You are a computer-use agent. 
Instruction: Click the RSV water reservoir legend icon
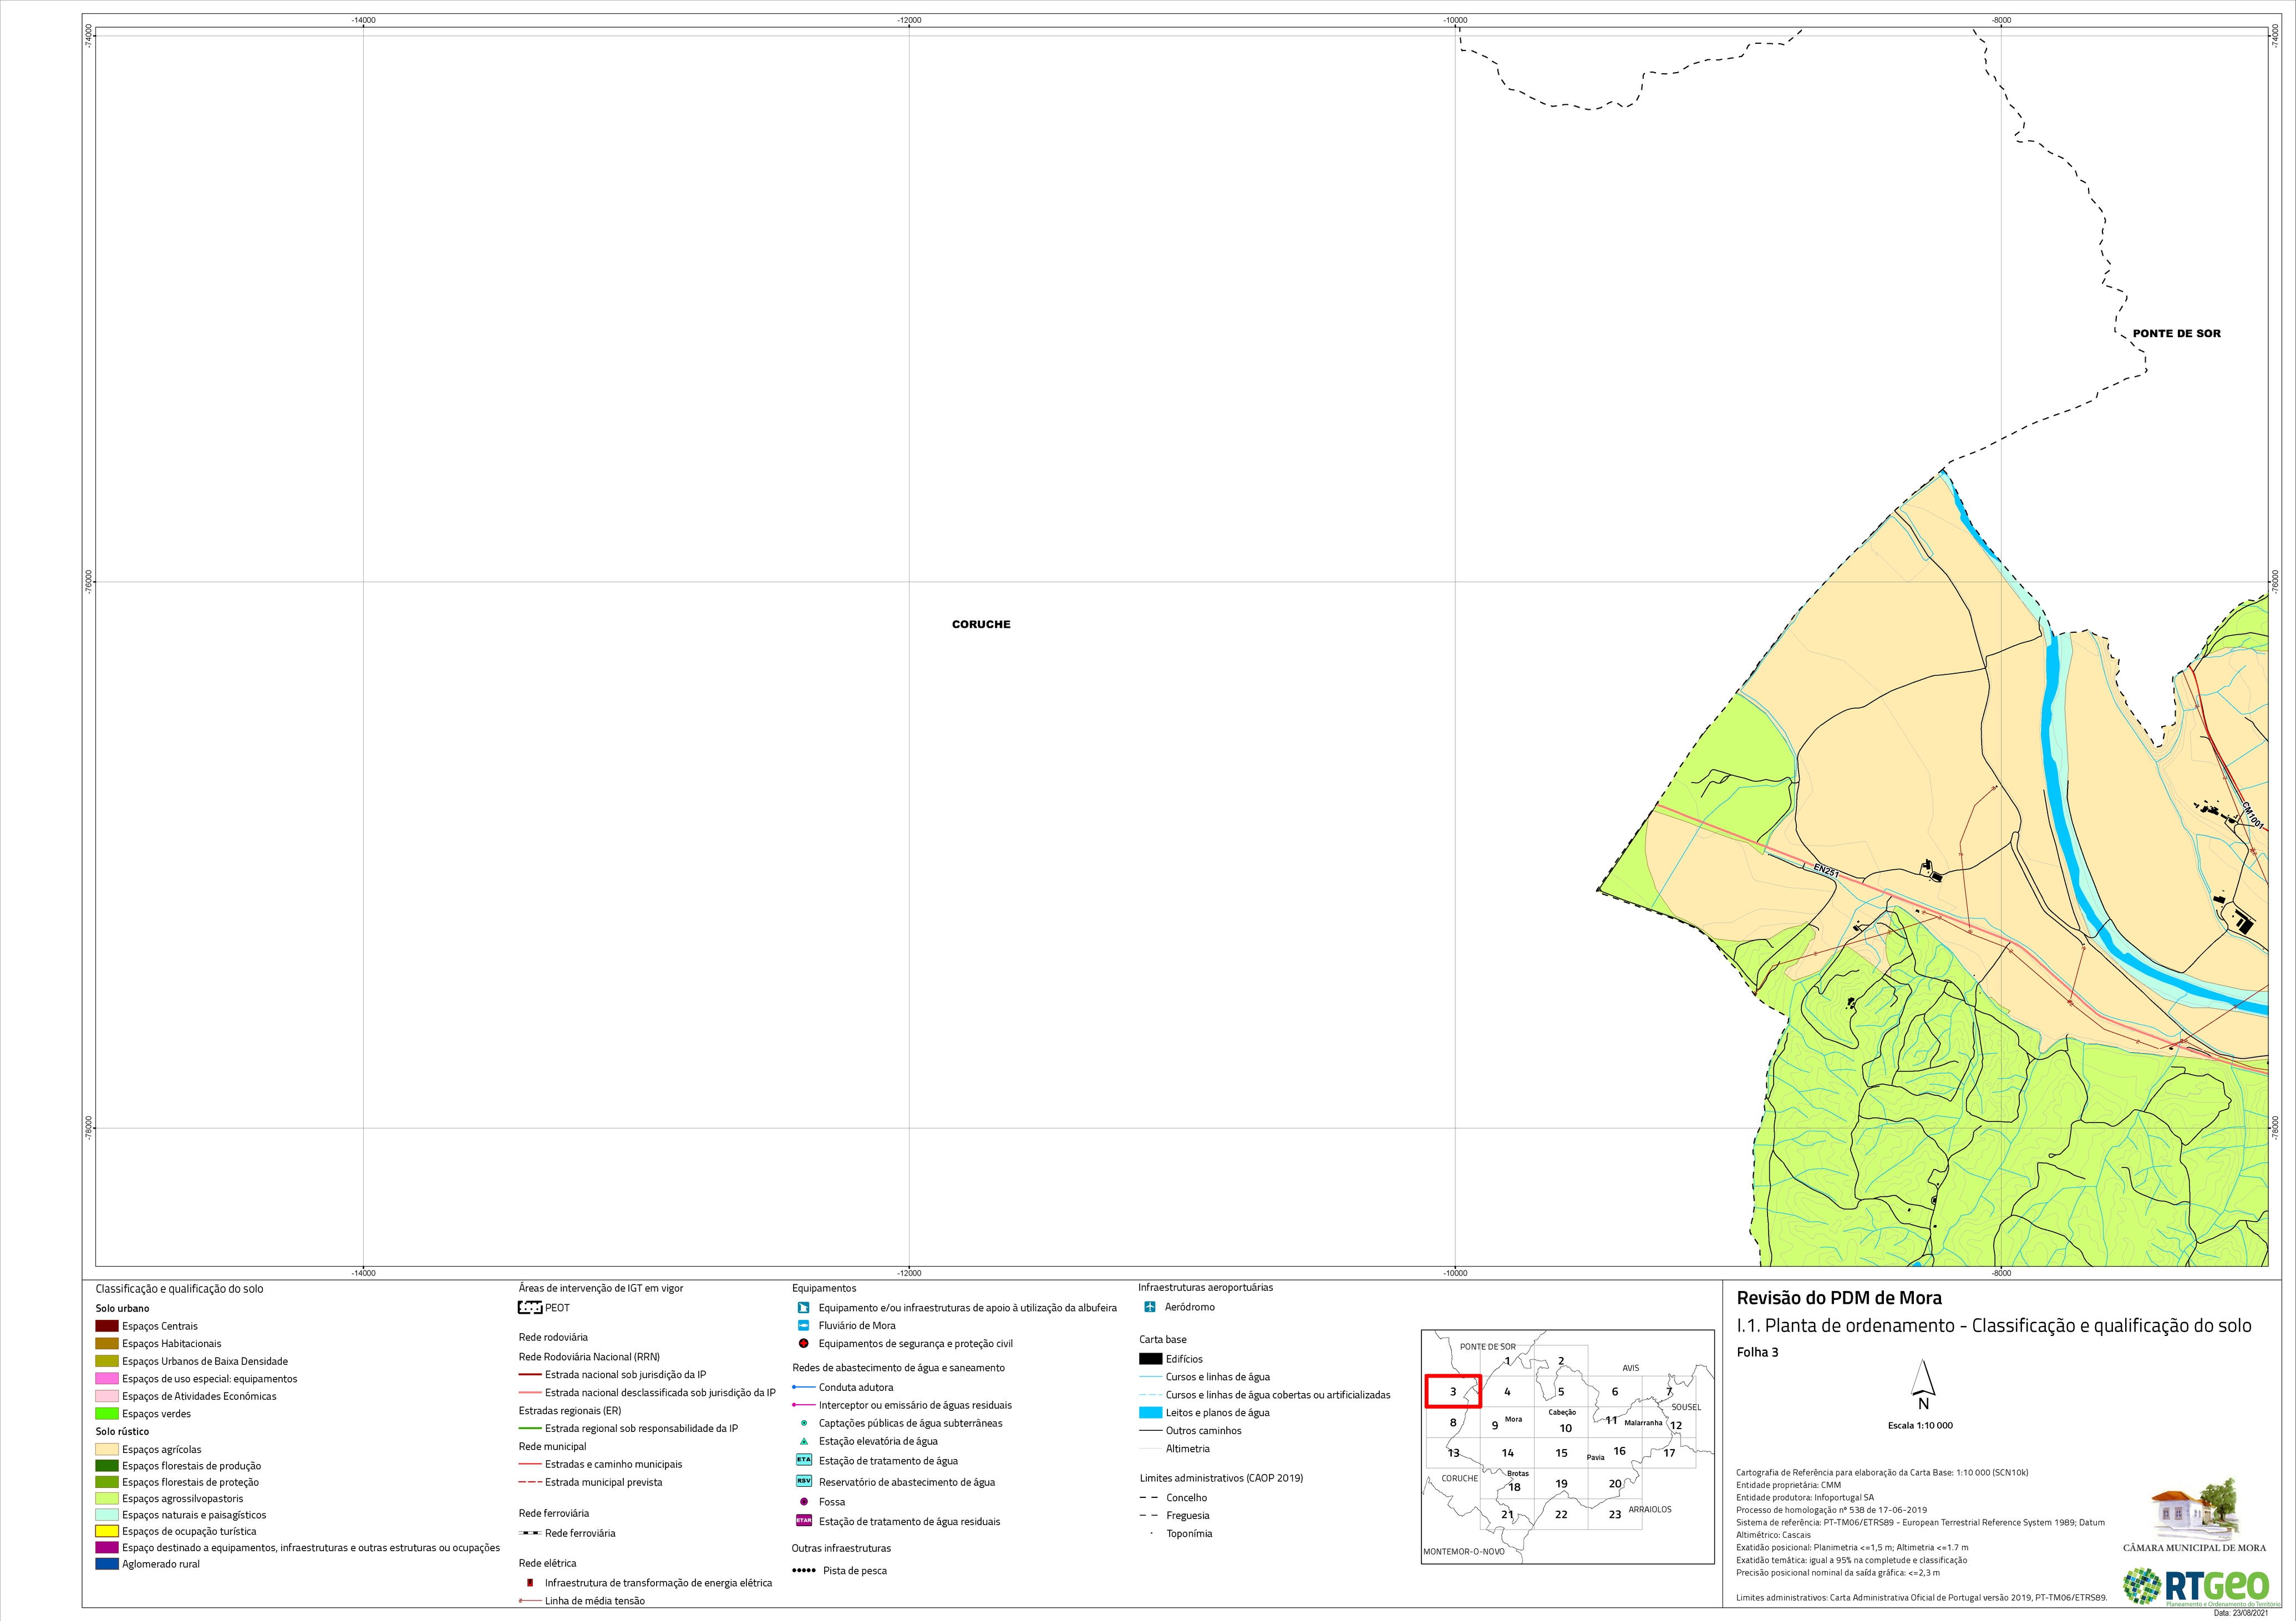803,1481
